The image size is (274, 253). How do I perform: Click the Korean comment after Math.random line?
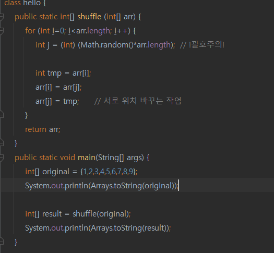pyautogui.click(x=202, y=45)
